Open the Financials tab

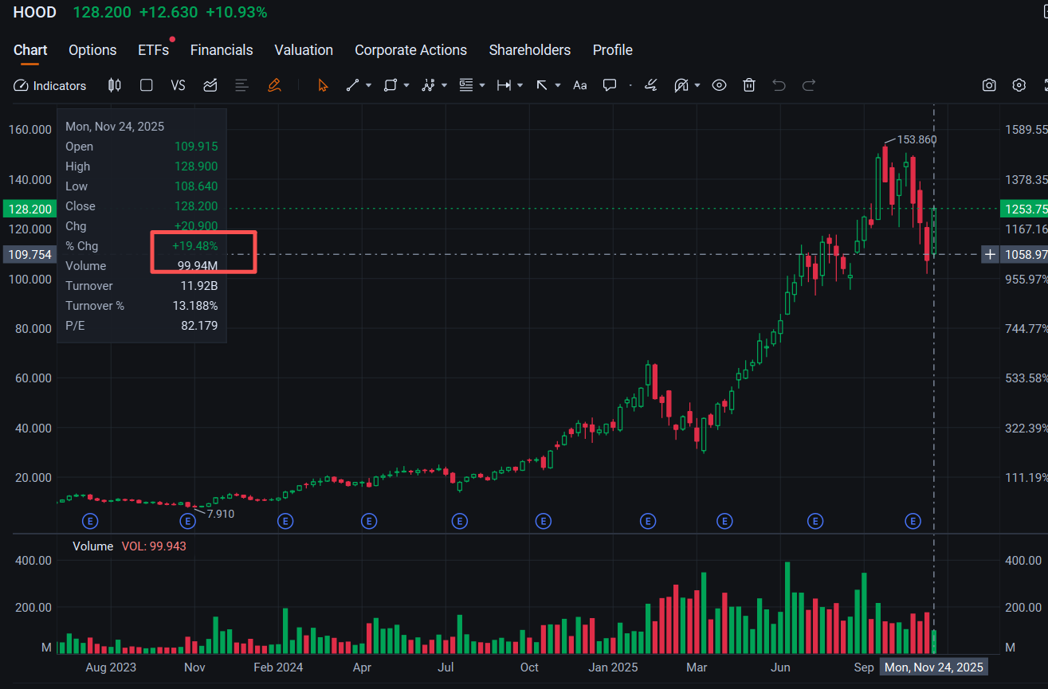(222, 50)
